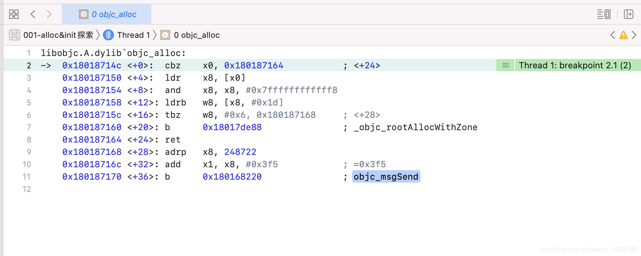
Task: Click the adrp instruction mnemonic
Action: point(175,152)
